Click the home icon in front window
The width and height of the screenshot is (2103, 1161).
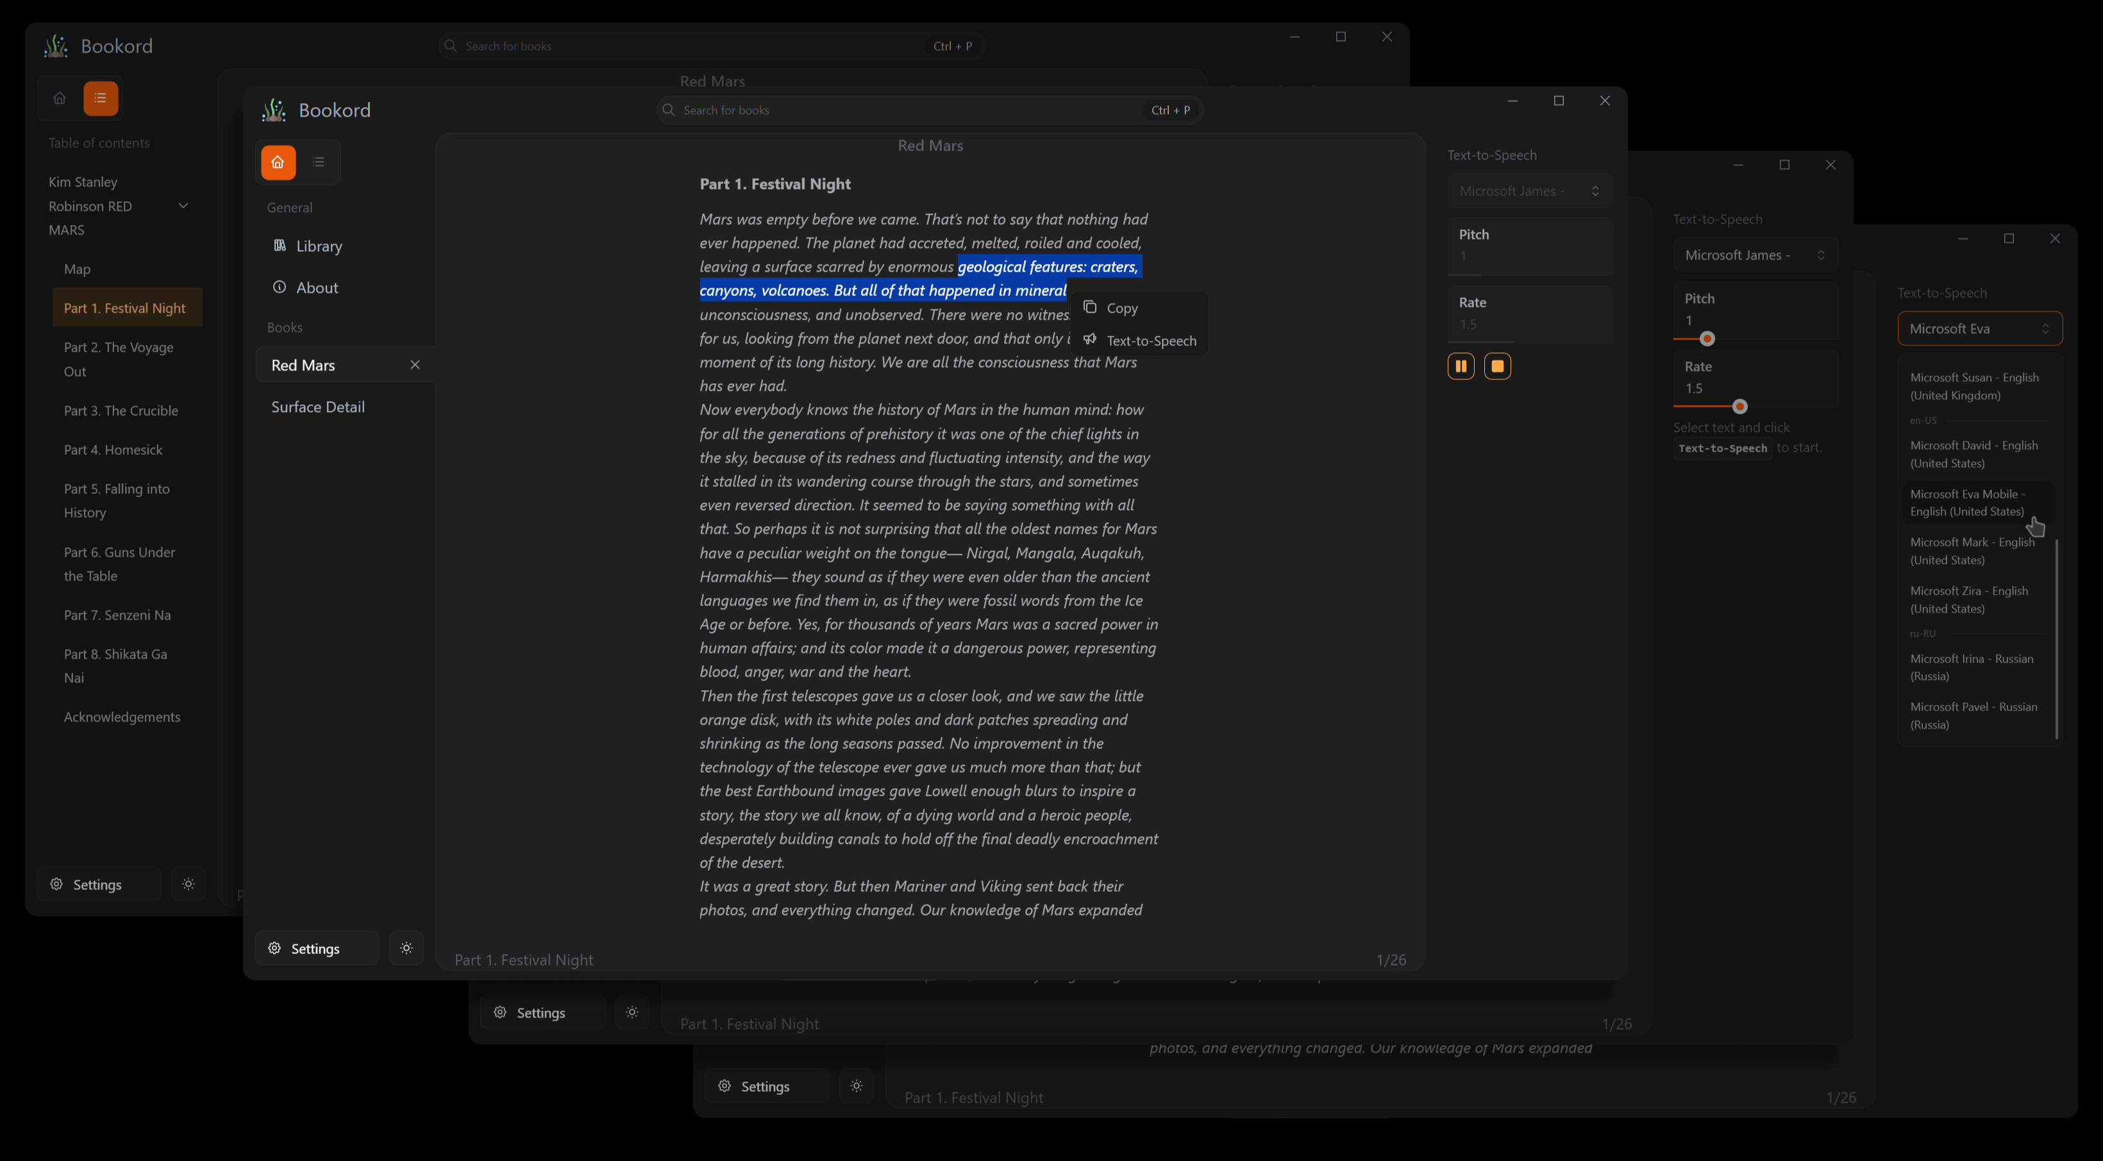coord(278,162)
